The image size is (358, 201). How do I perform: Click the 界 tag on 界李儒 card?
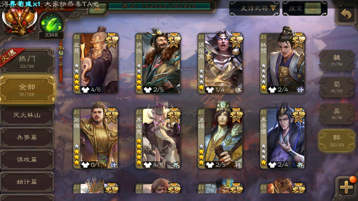pyautogui.click(x=300, y=165)
